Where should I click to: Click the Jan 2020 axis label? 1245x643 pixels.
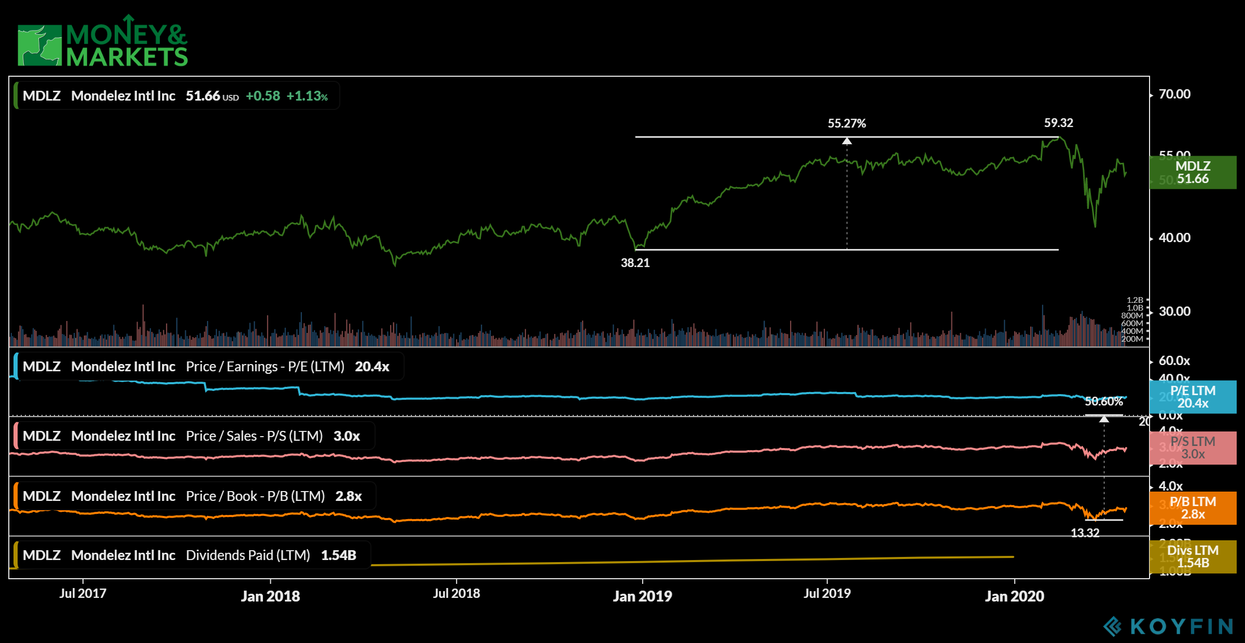point(1015,596)
